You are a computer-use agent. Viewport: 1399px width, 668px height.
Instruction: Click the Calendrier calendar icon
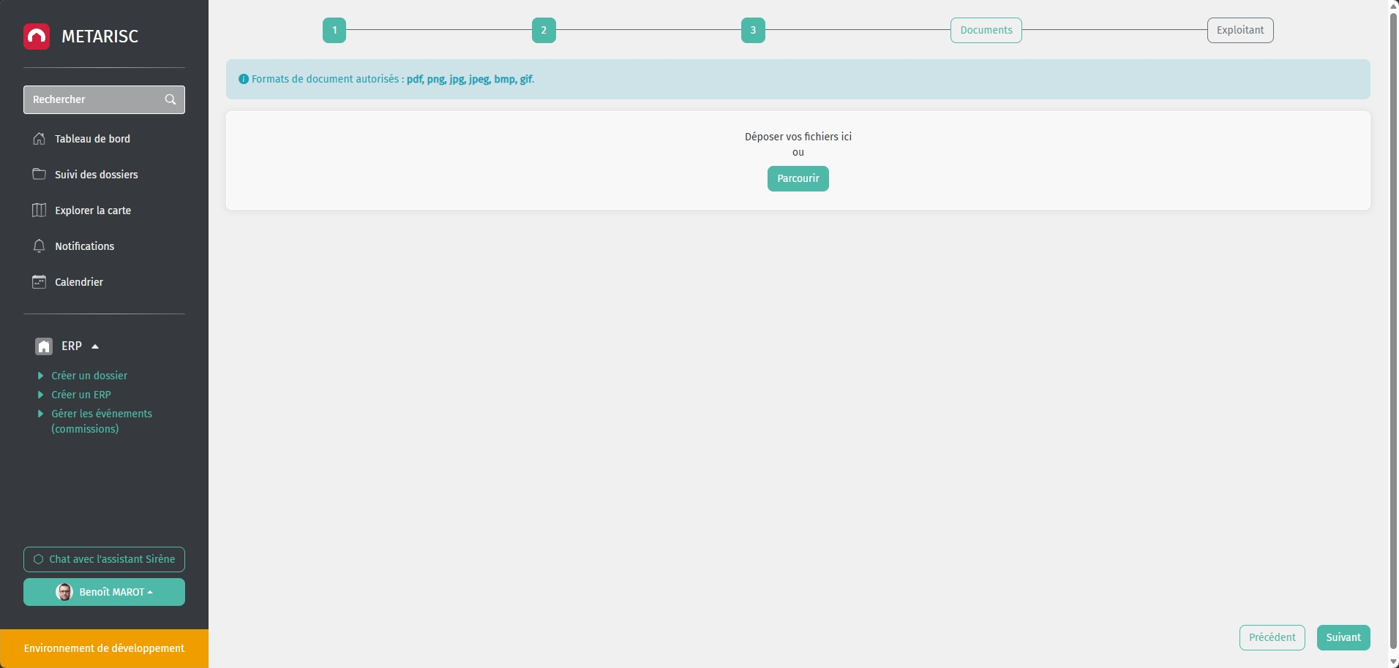click(x=40, y=281)
